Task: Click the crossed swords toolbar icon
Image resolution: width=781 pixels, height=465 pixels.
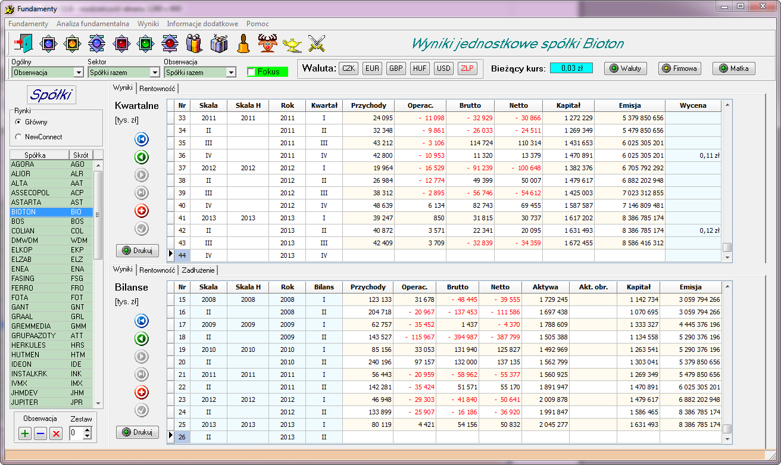Action: 317,43
